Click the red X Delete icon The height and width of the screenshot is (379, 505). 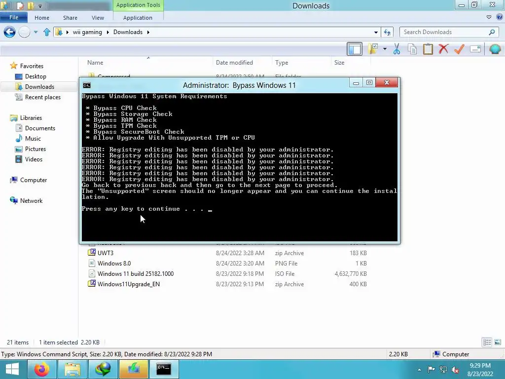[x=443, y=49]
